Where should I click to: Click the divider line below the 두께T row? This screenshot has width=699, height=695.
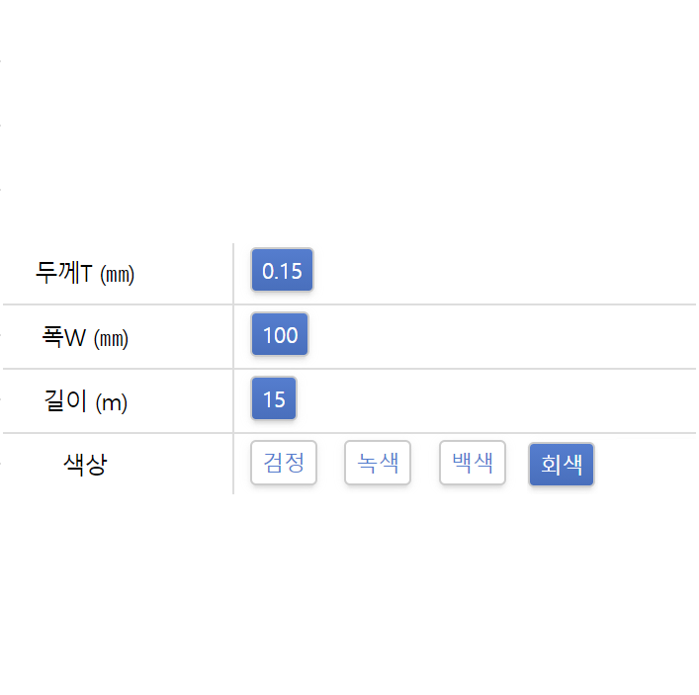pyautogui.click(x=445, y=304)
